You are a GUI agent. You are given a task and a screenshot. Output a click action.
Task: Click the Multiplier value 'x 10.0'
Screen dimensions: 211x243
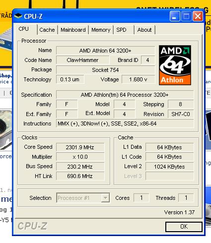(x=80, y=157)
